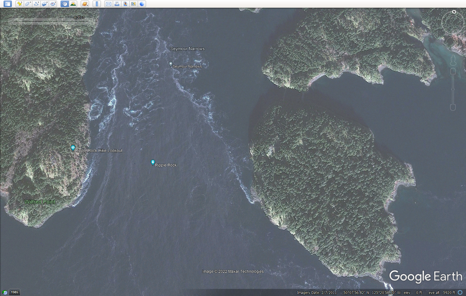Click the Ripple Rock Hike Lookout placemark

73,148
